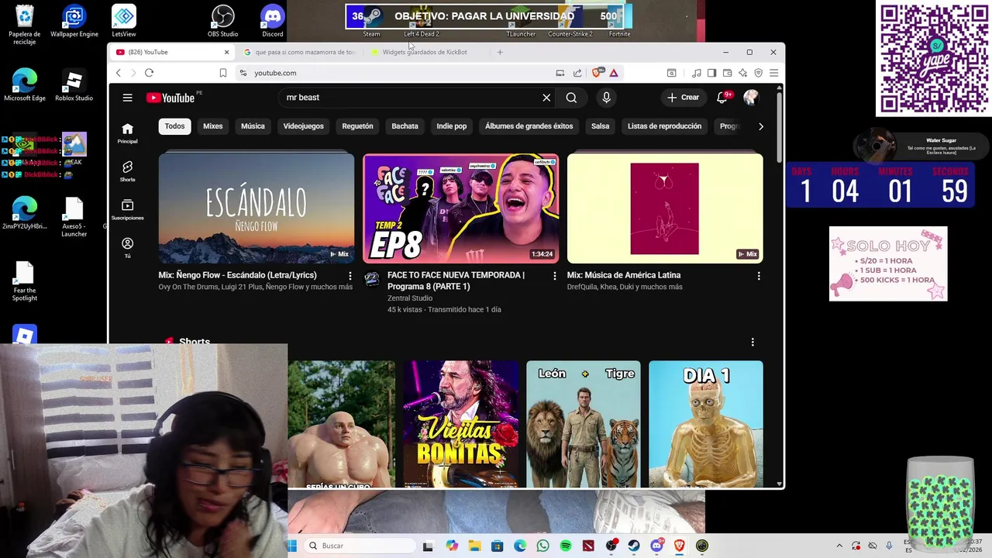Viewport: 992px width, 558px height.
Task: Select Álbumes de grandes éxitos chip
Action: (x=529, y=126)
